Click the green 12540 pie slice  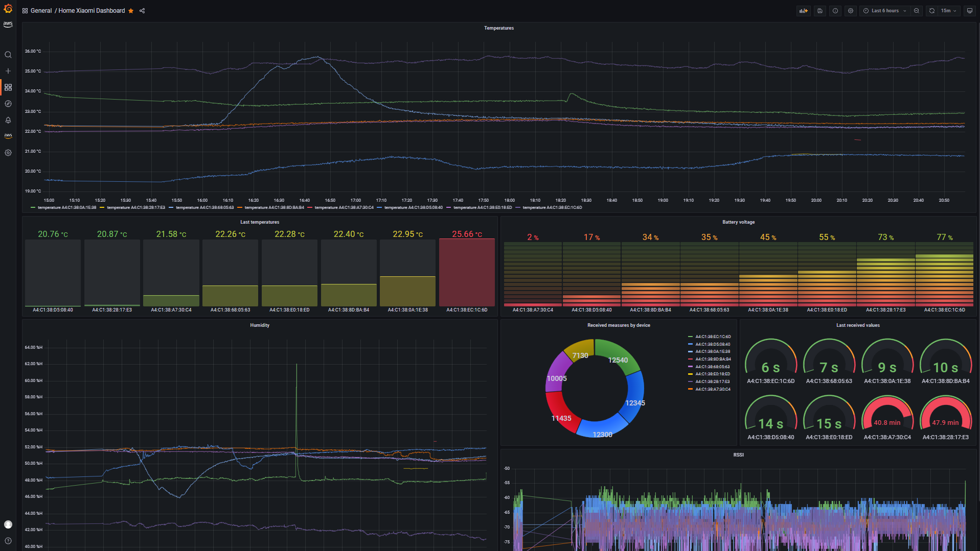[x=618, y=356]
